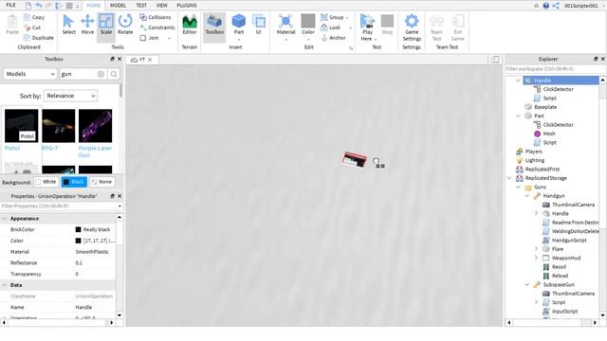Expand the WeaponHud node
The width and height of the screenshot is (607, 341).
(536, 258)
